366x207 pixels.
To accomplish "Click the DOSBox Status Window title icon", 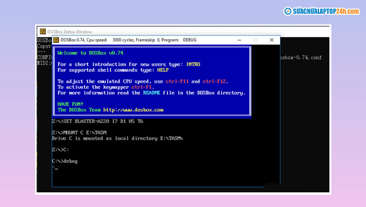I will click(x=43, y=31).
